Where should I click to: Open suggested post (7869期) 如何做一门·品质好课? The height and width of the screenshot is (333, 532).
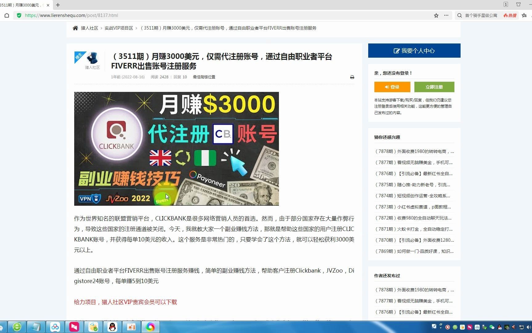coord(414,251)
